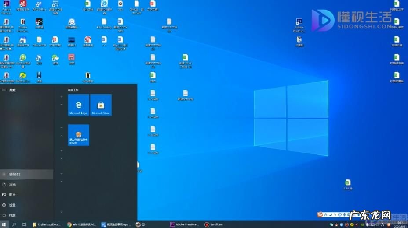Select 360安全卫士 desktop shortcut
Image resolution: width=408 pixels, height=228 pixels.
(x=22, y=78)
